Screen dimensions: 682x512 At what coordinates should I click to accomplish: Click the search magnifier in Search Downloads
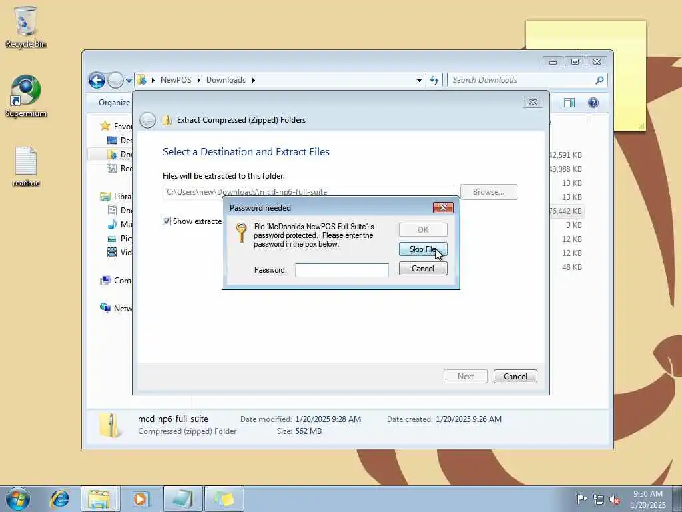[x=599, y=80]
